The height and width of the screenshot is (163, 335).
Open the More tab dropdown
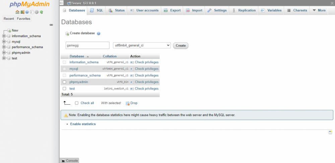319,10
